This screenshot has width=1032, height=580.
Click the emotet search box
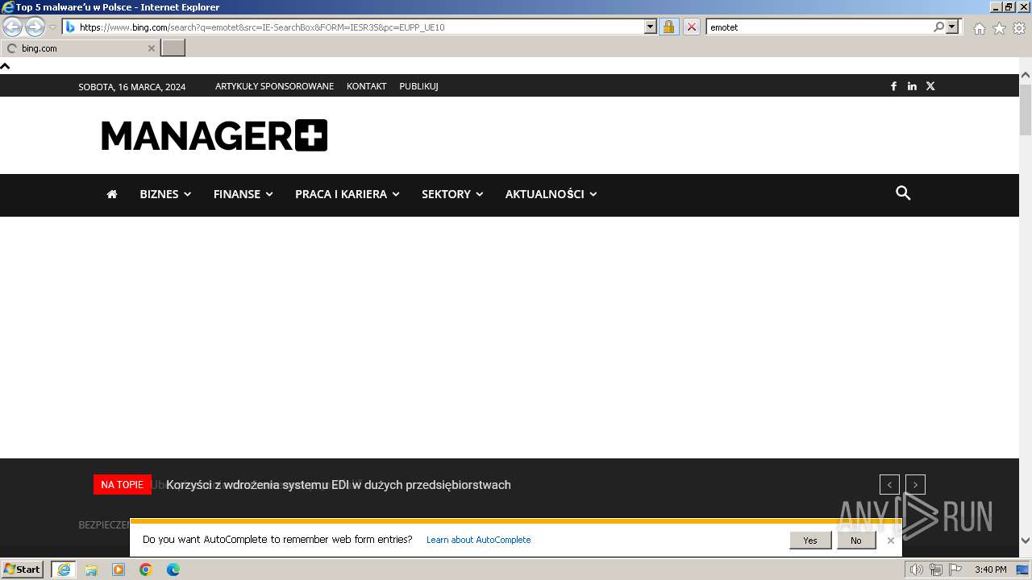pos(818,27)
